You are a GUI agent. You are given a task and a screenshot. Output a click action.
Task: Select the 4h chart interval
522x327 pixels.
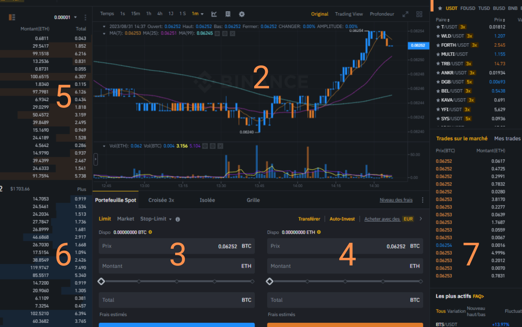click(x=160, y=14)
